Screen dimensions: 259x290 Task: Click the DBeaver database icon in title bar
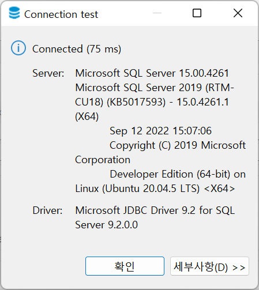[14, 13]
